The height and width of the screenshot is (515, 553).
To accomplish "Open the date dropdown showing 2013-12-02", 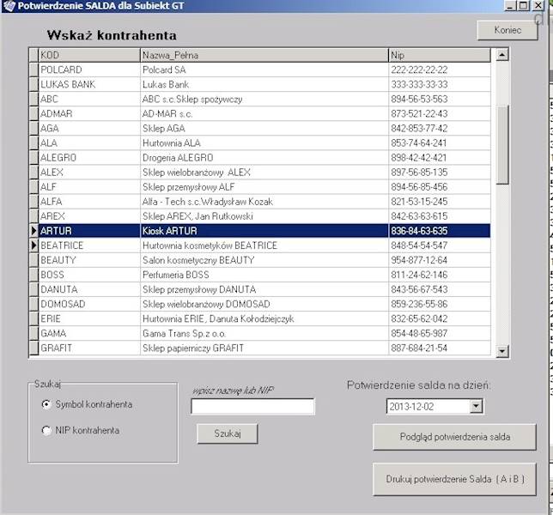I will (x=476, y=407).
